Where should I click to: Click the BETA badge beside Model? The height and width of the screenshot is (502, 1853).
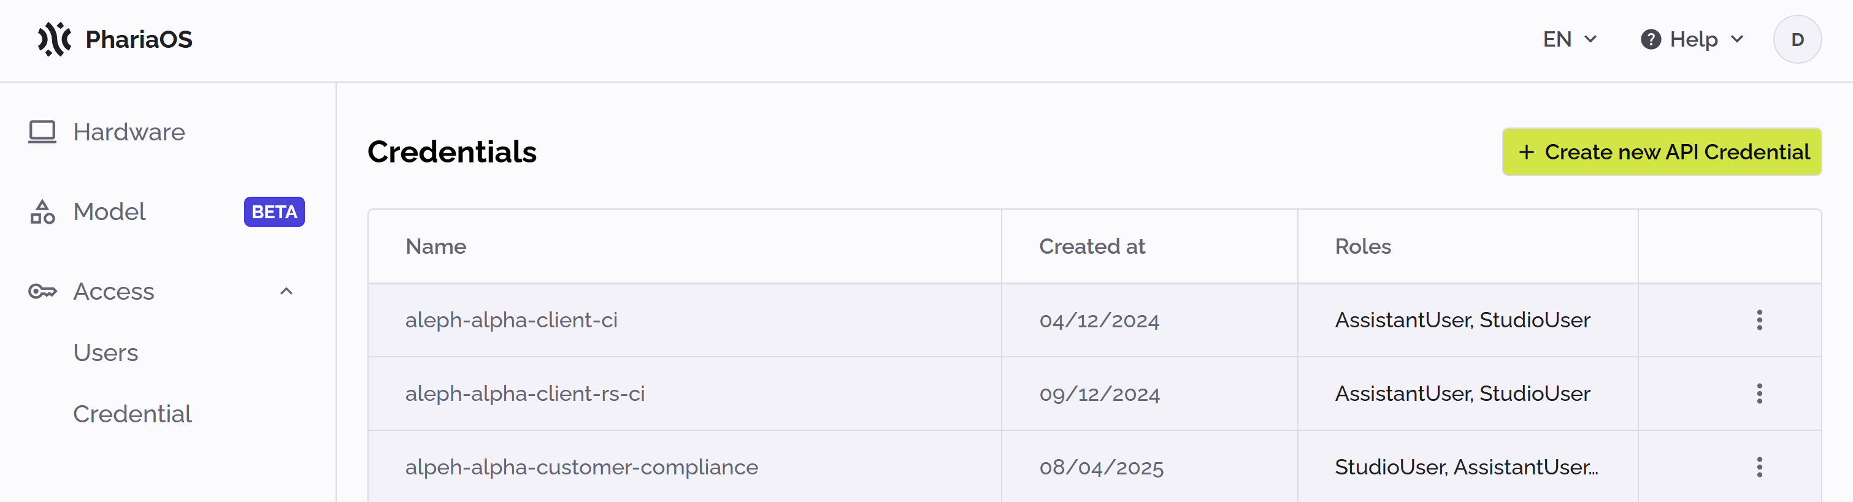[x=274, y=212]
